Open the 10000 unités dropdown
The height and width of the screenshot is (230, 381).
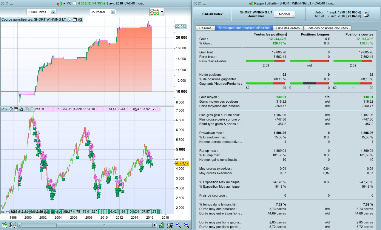(41, 12)
